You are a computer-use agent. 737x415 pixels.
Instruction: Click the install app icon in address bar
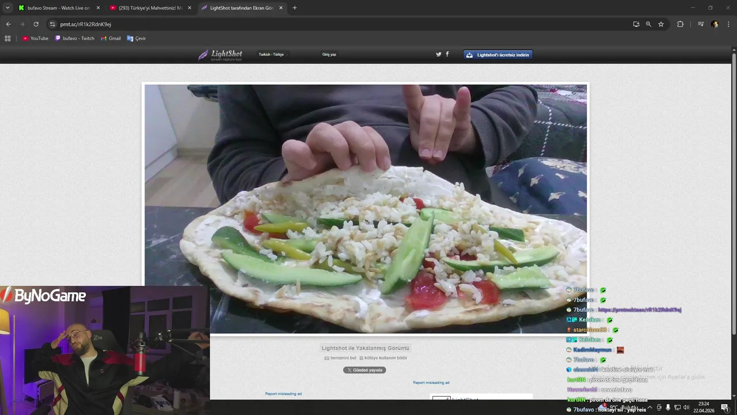pyautogui.click(x=636, y=24)
